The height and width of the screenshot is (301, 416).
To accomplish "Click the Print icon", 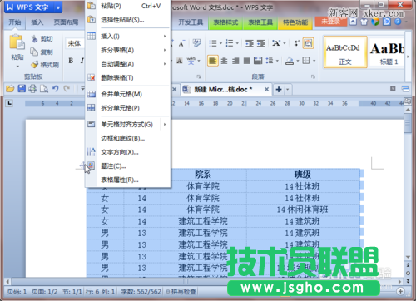I will (x=32, y=89).
